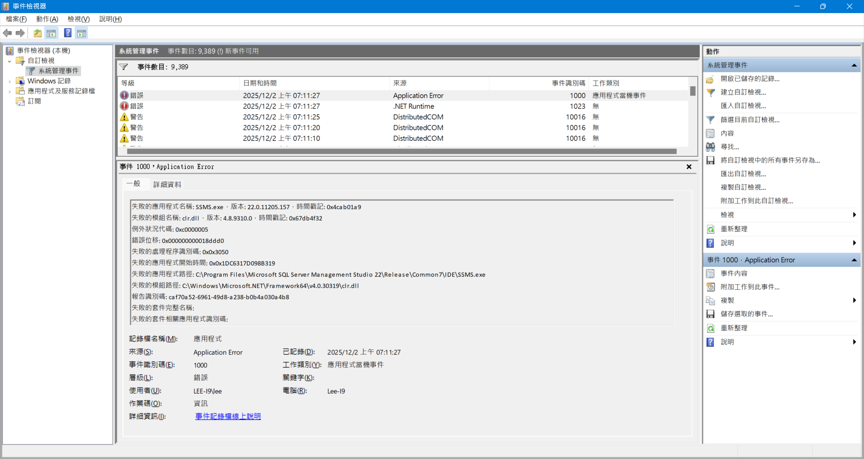Click 建立自訂檢視 action

tap(743, 92)
